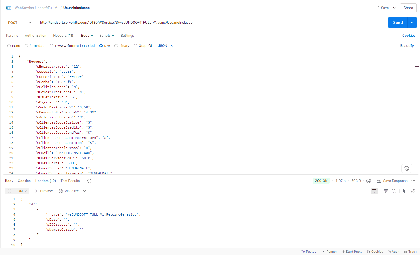420x255 pixels.
Task: Toggle word wrap in response
Action: pos(374,191)
